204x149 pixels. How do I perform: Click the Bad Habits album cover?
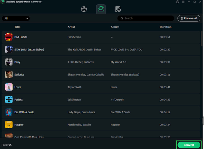coord(9,37)
